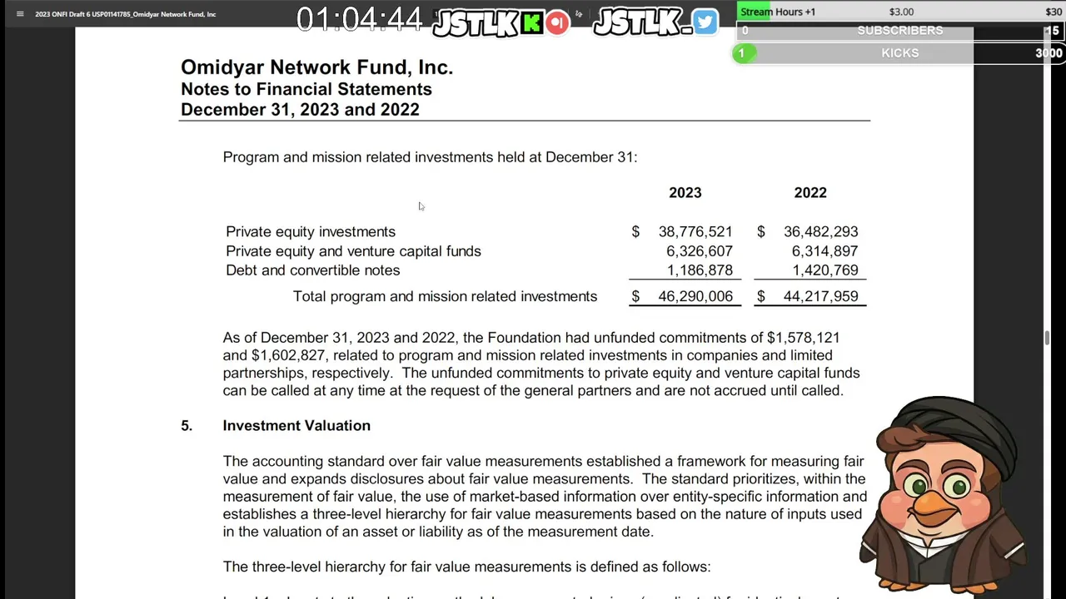
Task: Click 'Notes to Financial Statements' heading
Action: [x=306, y=89]
